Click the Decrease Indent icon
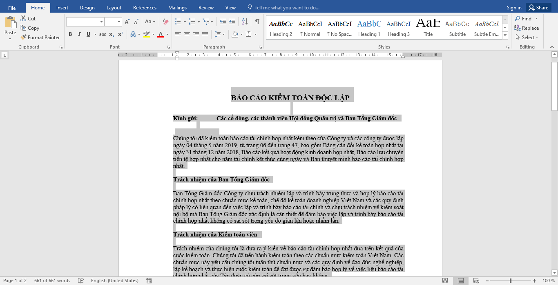The height and width of the screenshot is (285, 558). 223,22
